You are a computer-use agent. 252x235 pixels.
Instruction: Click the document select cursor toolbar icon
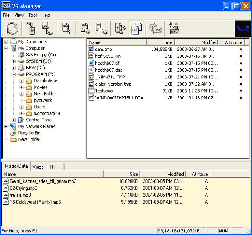(x=66, y=29)
